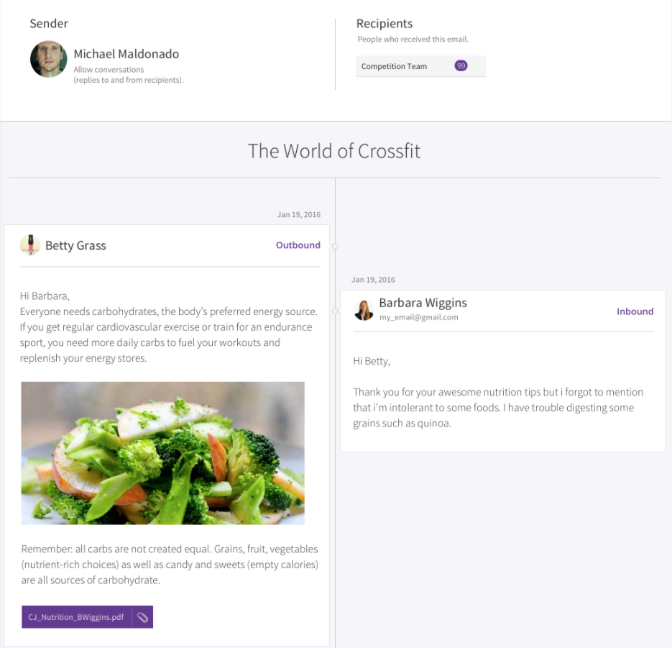Click the purple 99 recipient count badge

pos(461,65)
